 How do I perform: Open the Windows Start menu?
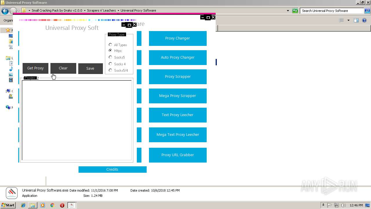(8, 205)
